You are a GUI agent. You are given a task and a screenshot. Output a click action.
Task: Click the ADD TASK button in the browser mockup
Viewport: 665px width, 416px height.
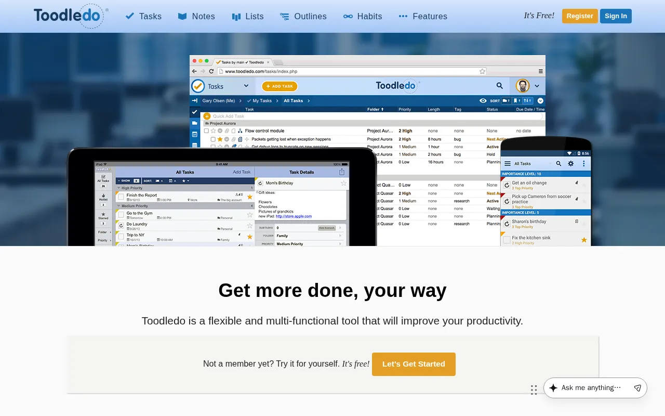click(x=280, y=86)
